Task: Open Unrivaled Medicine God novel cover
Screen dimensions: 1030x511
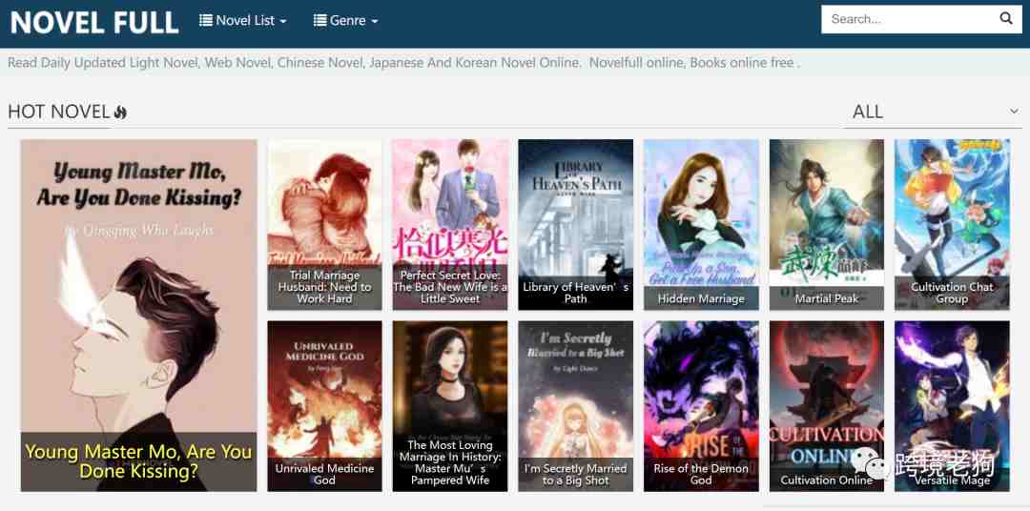Action: (x=324, y=406)
